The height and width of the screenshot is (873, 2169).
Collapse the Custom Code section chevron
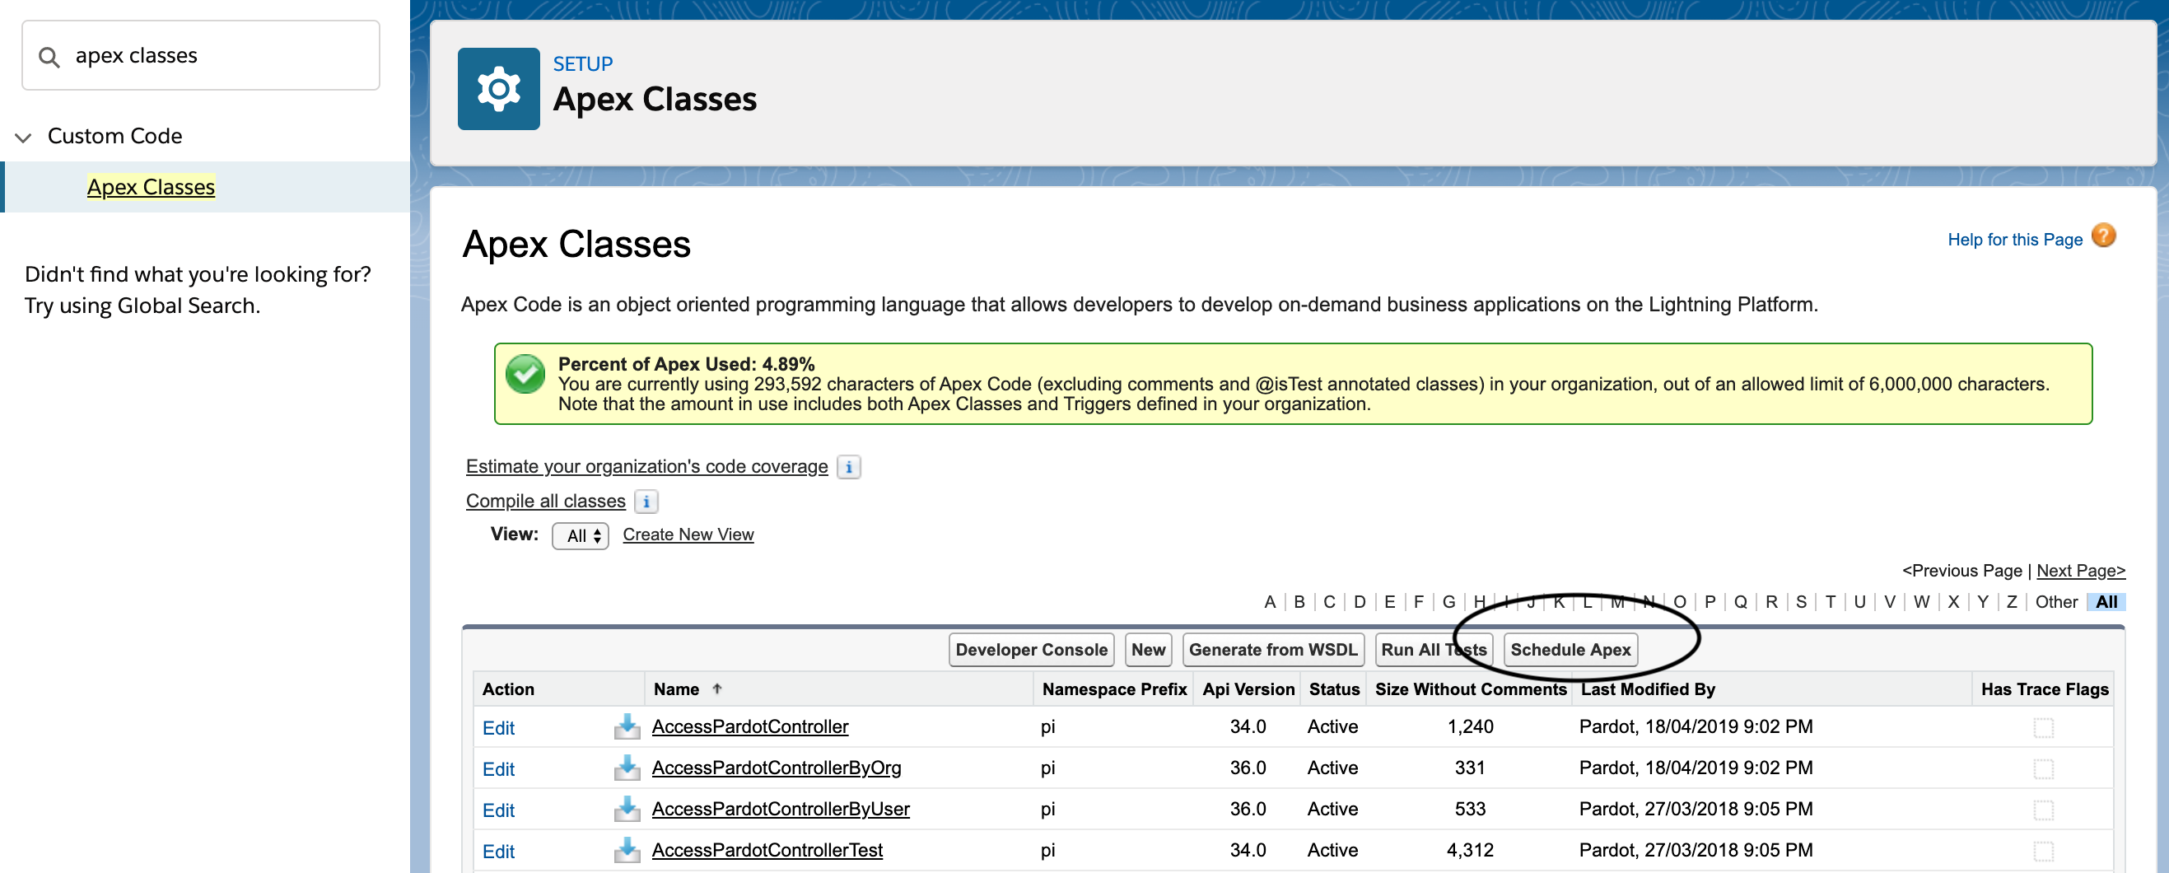[24, 138]
